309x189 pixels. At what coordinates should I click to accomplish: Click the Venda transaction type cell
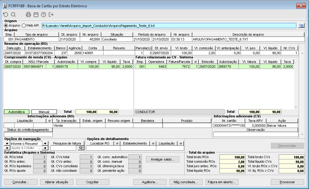click(66, 125)
